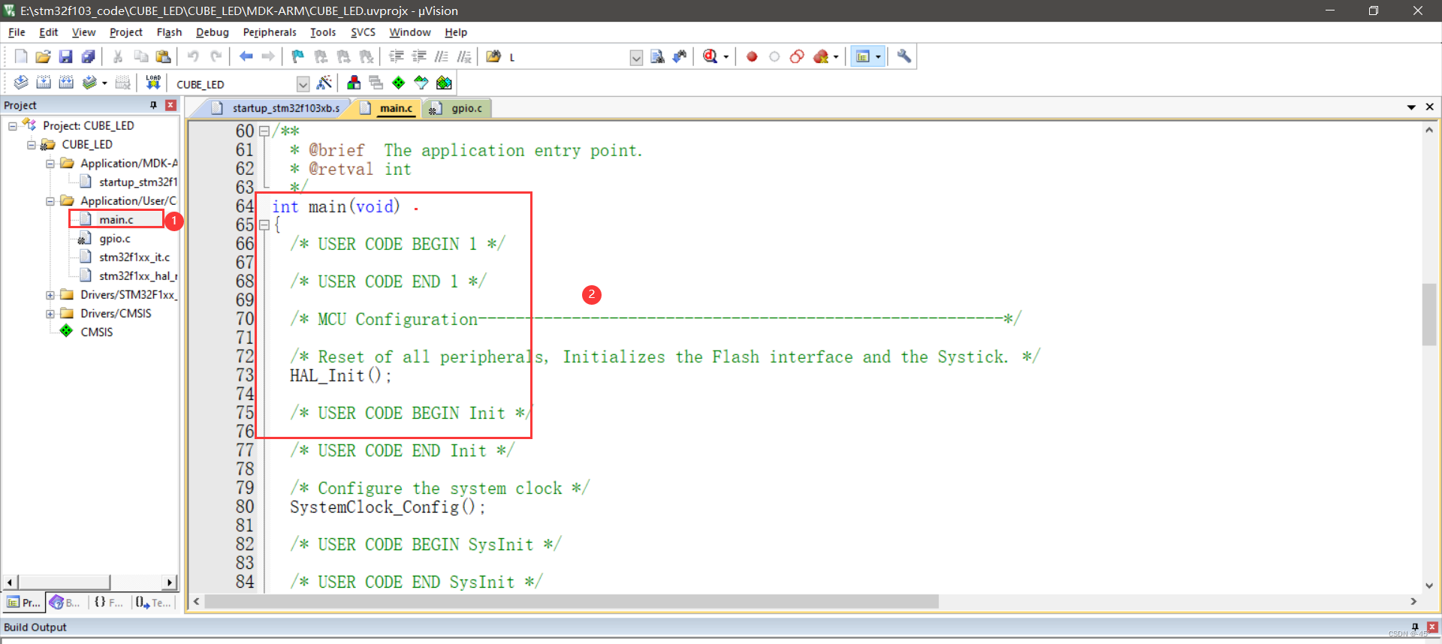Open the editor tab list dropdown arrow
Screen dimensions: 1442x644
pos(1411,107)
